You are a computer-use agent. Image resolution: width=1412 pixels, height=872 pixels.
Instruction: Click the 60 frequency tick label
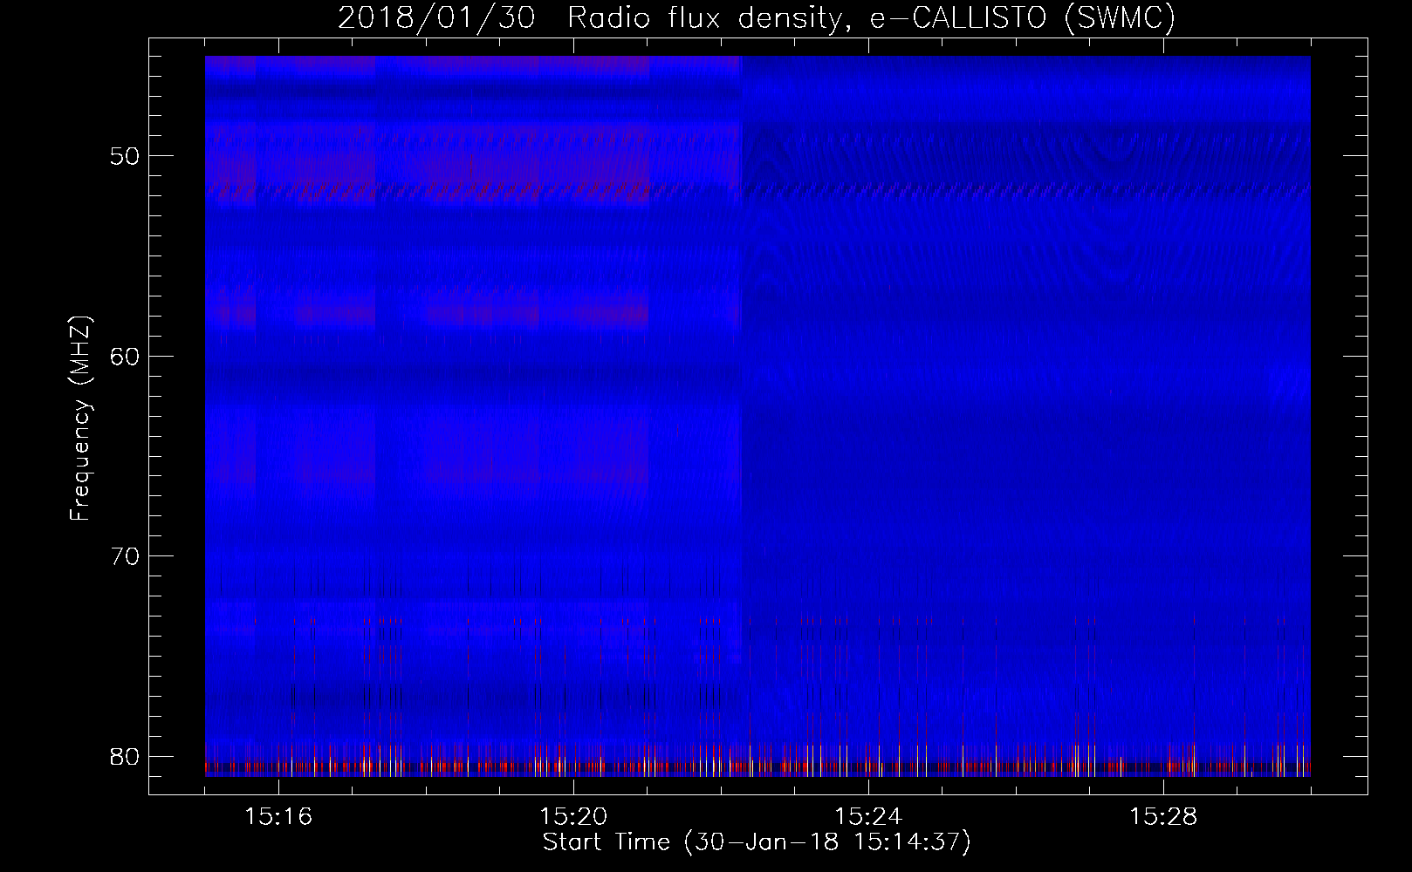(126, 356)
